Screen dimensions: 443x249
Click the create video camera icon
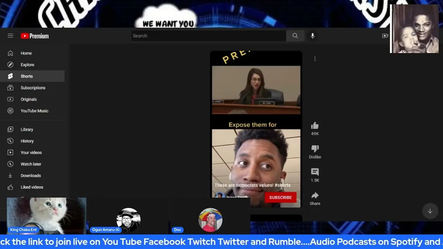point(385,36)
